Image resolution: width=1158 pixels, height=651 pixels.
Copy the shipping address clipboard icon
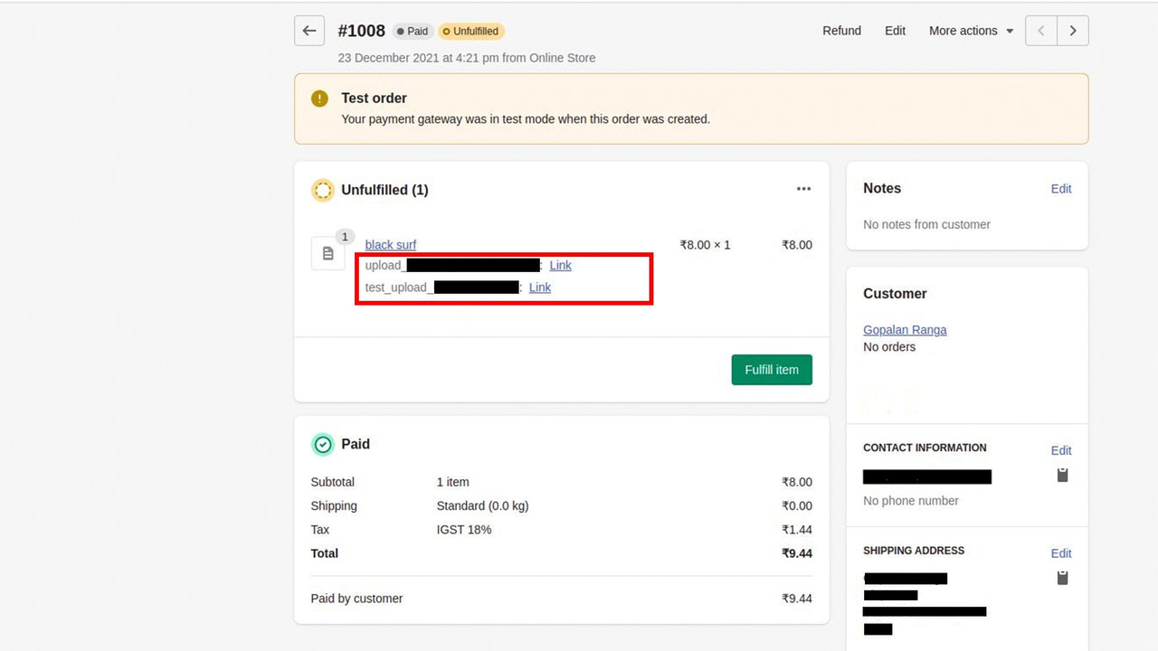click(1063, 578)
